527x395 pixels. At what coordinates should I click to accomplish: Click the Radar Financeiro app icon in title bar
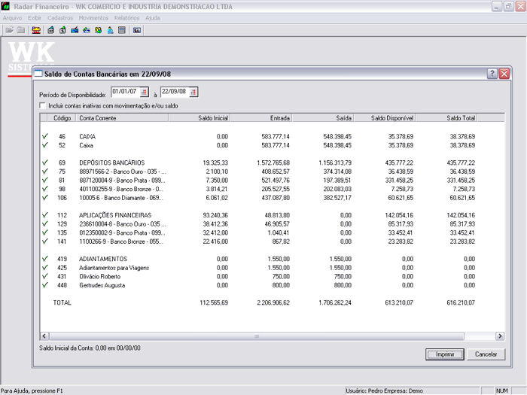pyautogui.click(x=6, y=6)
